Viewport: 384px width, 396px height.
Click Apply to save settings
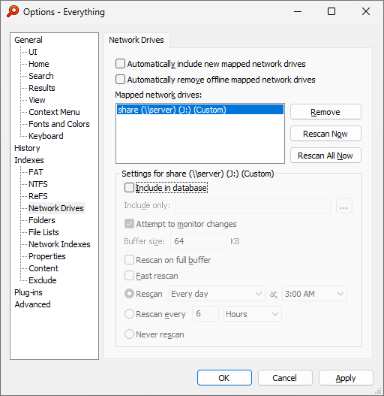click(346, 378)
